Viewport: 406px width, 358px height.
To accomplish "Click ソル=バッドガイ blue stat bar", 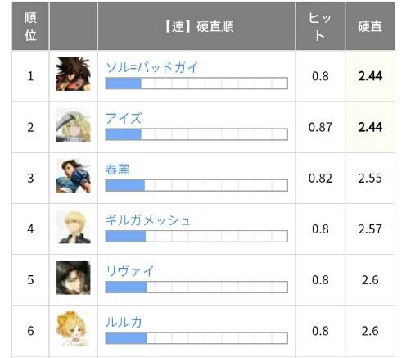I will click(124, 84).
